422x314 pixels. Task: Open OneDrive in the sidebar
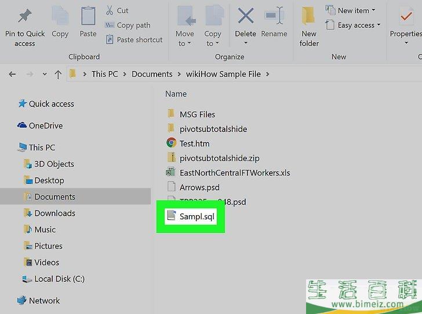45,125
